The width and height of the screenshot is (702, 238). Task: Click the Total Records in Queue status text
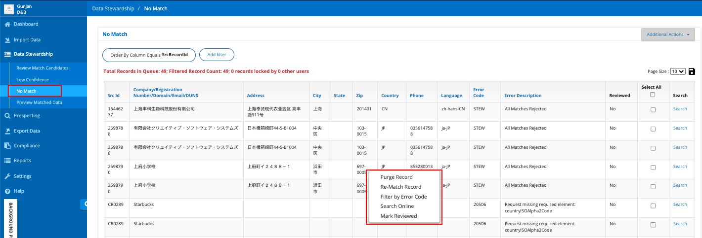pyautogui.click(x=206, y=71)
